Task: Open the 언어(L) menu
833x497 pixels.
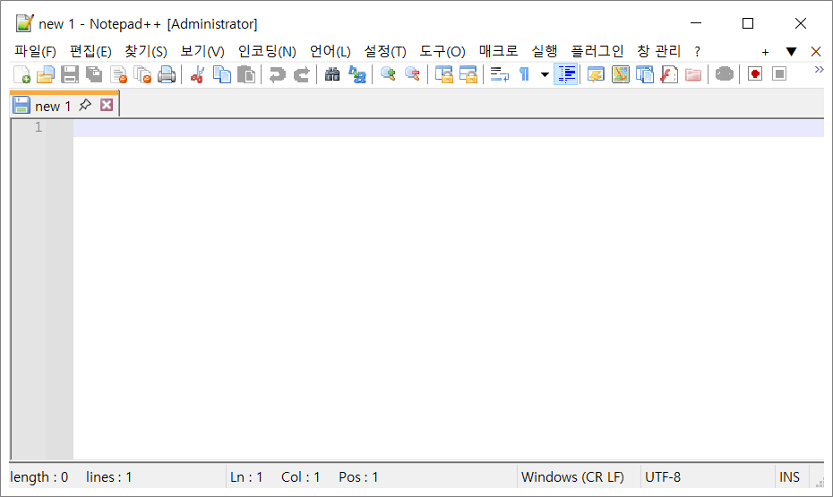Action: [330, 52]
